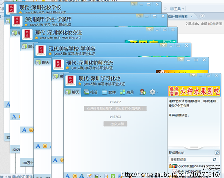
Task: Click the window-mode icon in 现代-深圳学习化妆 title bar
Action: coord(193,75)
